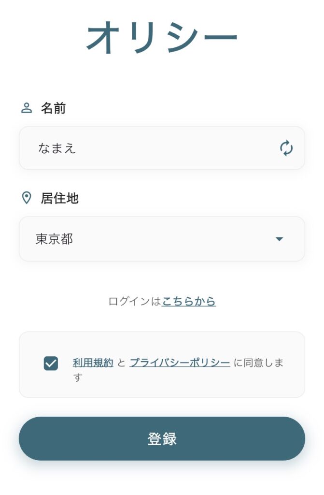Click the user silhouette icon next to the name section

tap(27, 108)
